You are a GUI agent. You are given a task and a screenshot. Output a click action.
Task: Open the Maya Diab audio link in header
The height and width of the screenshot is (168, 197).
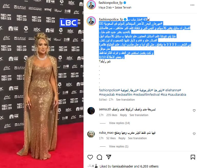(x=105, y=7)
